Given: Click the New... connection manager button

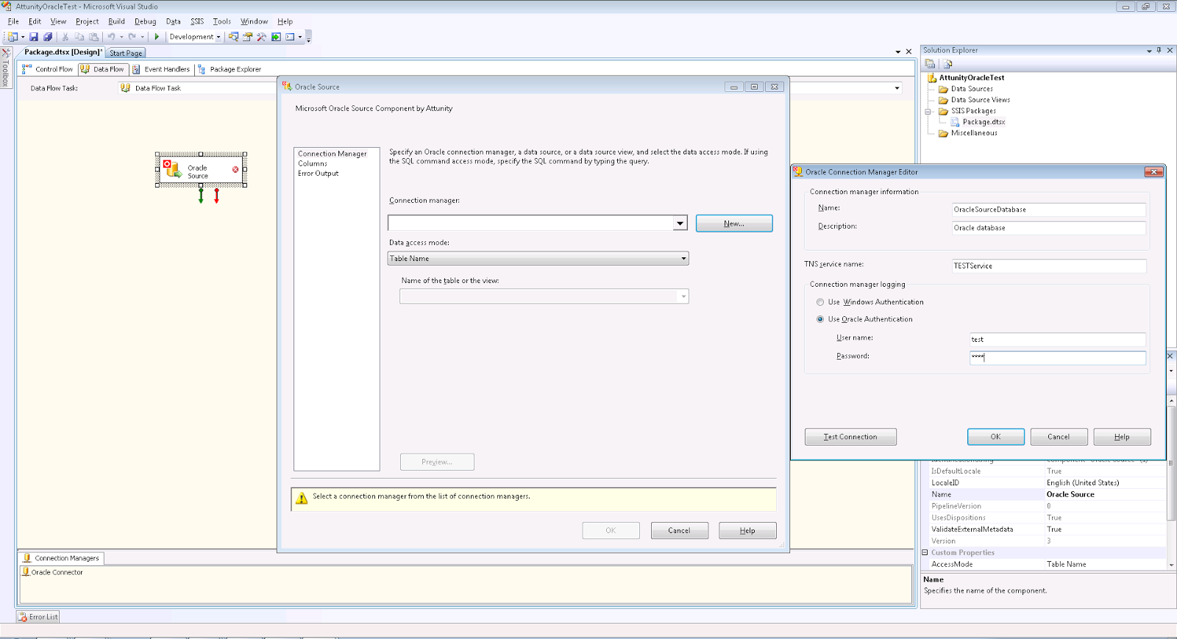Looking at the screenshot, I should tap(734, 224).
